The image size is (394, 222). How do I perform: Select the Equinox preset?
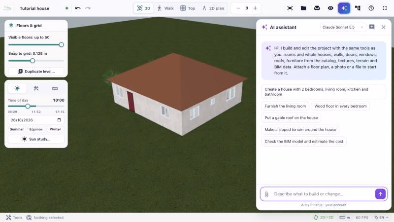click(x=36, y=129)
